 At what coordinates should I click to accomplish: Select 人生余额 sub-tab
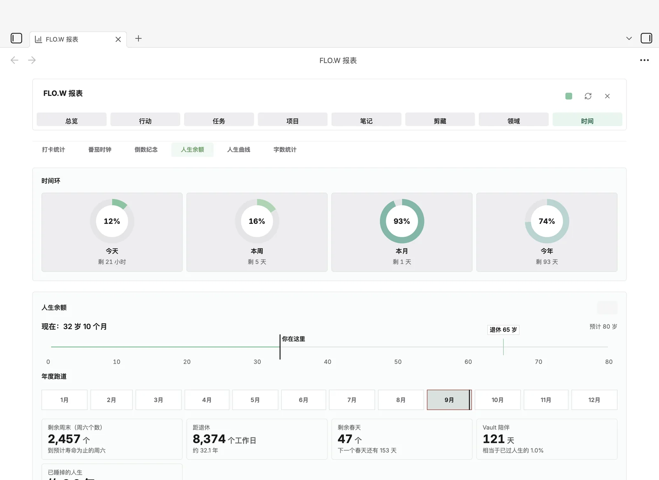(192, 149)
